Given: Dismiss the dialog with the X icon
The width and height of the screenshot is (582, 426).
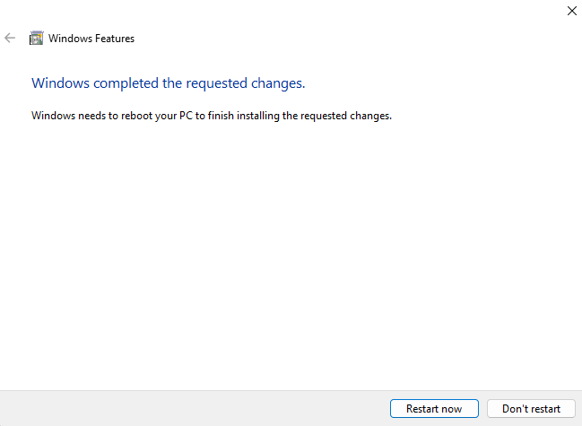Looking at the screenshot, I should coord(572,11).
